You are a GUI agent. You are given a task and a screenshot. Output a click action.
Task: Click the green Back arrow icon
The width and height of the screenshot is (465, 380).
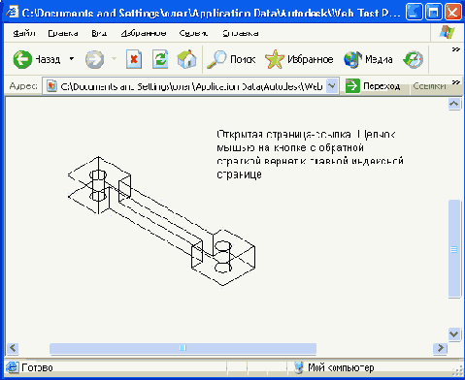[x=22, y=59]
